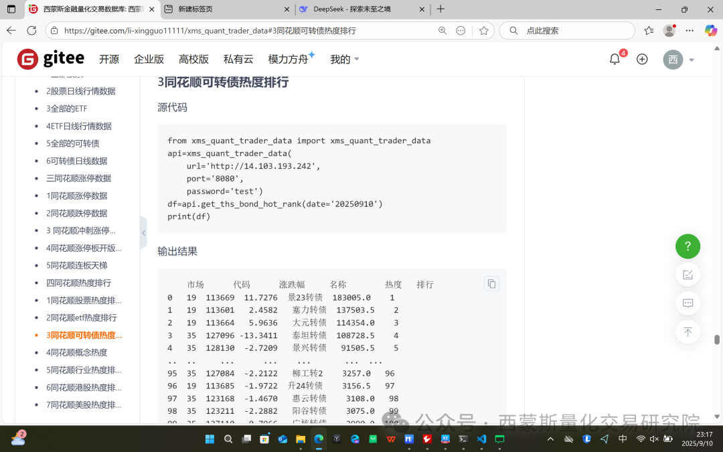
Task: Refresh the page
Action: [x=31, y=30]
